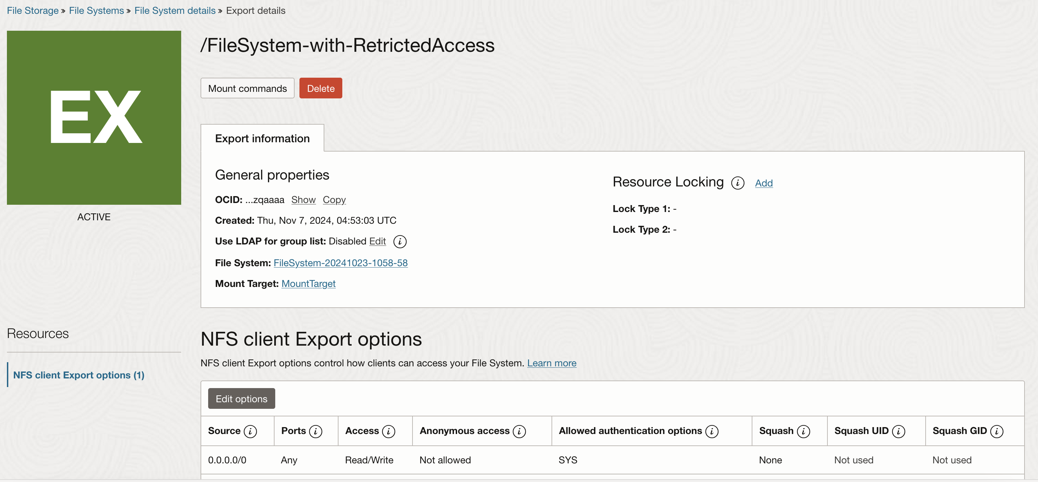
Task: Select NFS client Export options in Resources
Action: (79, 375)
